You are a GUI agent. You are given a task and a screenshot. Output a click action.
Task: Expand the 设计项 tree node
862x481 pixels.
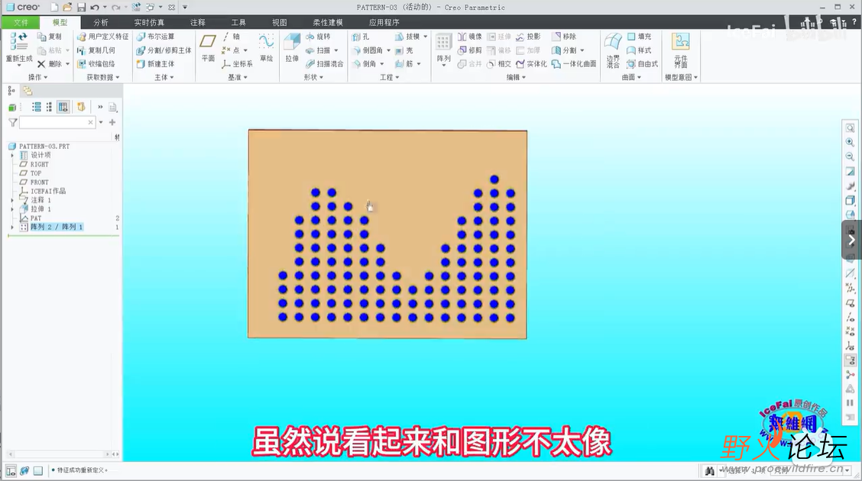[12, 156]
